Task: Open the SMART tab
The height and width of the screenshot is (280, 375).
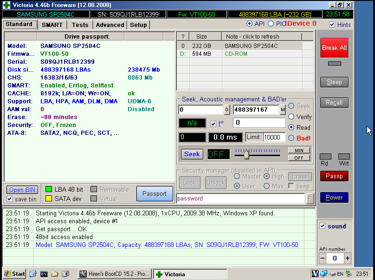Action: click(x=52, y=25)
